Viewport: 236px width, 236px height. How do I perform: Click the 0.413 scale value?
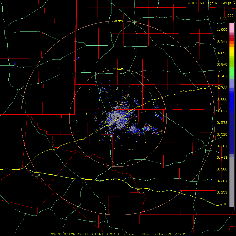pyautogui.click(x=222, y=158)
